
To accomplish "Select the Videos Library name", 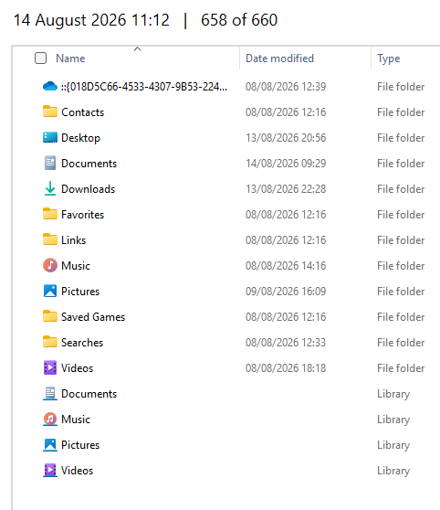I will 77,471.
